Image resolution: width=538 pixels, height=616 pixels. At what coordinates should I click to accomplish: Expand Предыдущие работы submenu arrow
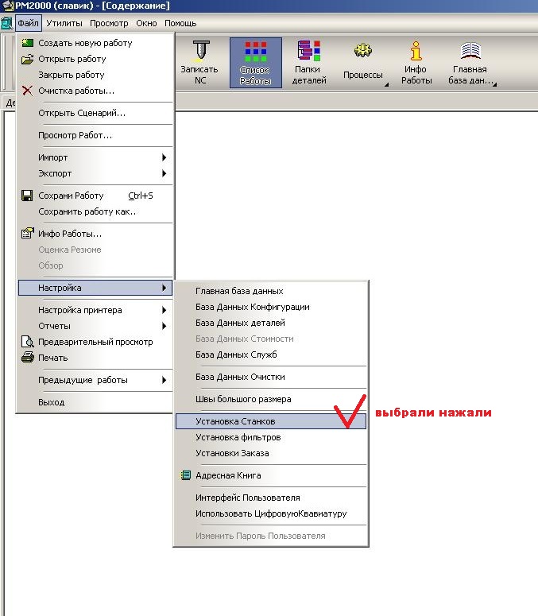(164, 380)
